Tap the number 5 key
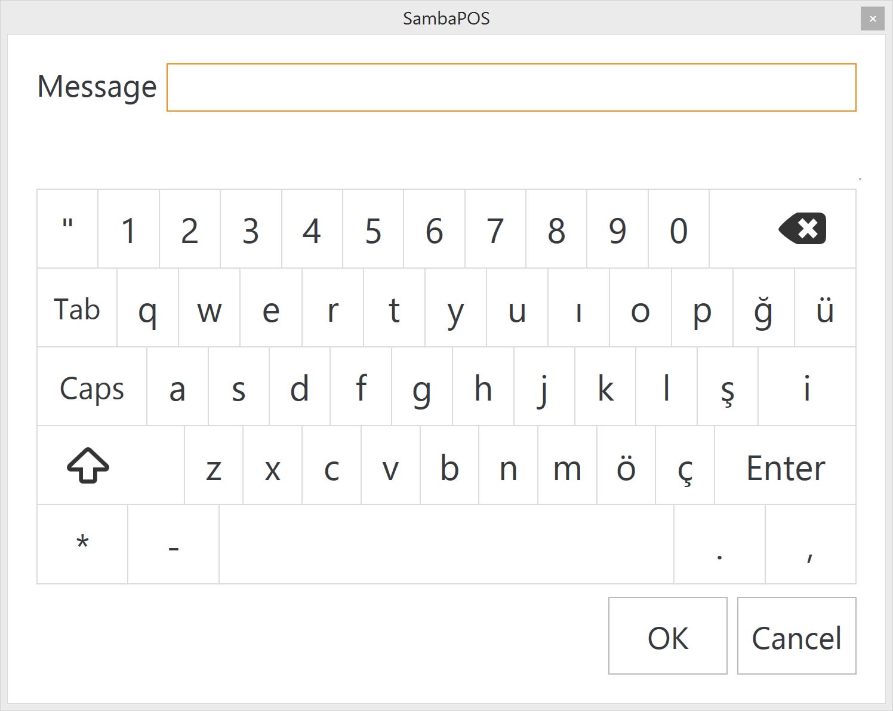 pyautogui.click(x=373, y=229)
